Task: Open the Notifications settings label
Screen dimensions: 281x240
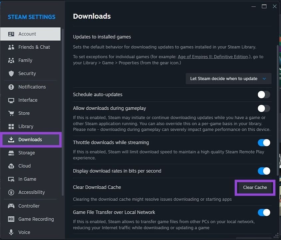Action: coord(32,87)
